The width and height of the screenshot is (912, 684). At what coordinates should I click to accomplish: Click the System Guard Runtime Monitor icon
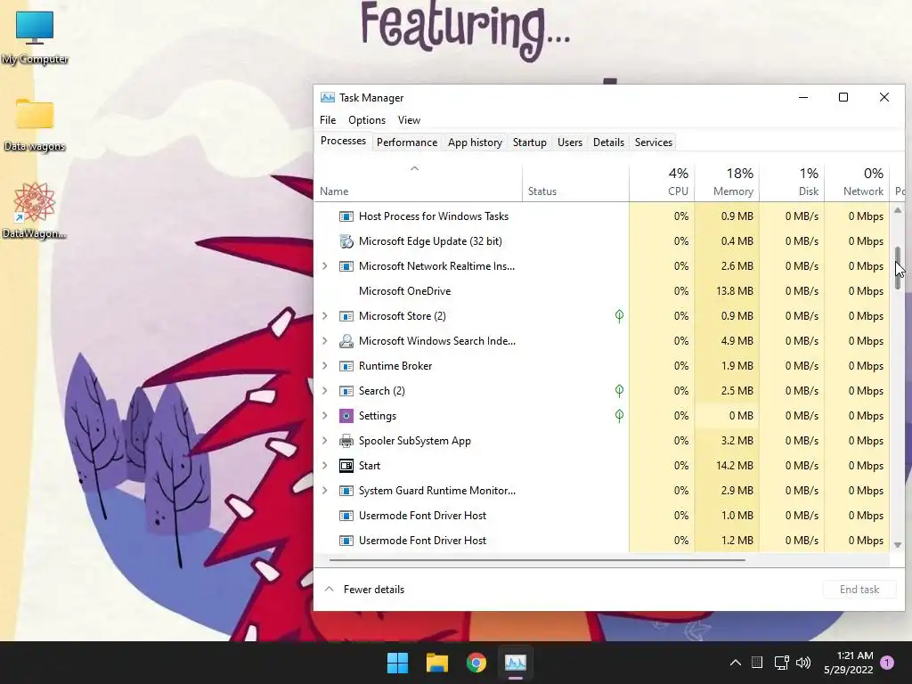tap(346, 491)
